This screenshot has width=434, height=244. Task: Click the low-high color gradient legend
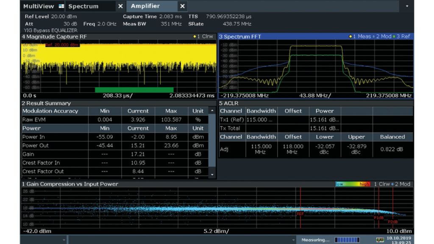[353, 184]
